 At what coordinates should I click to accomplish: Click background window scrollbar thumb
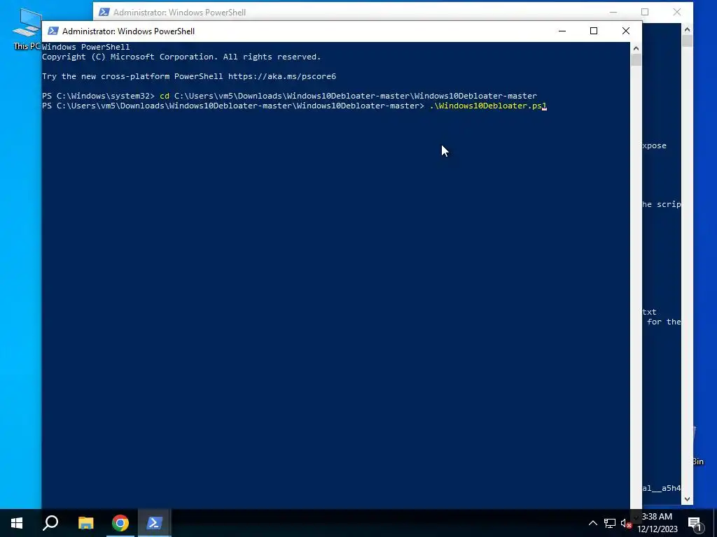pyautogui.click(x=687, y=41)
